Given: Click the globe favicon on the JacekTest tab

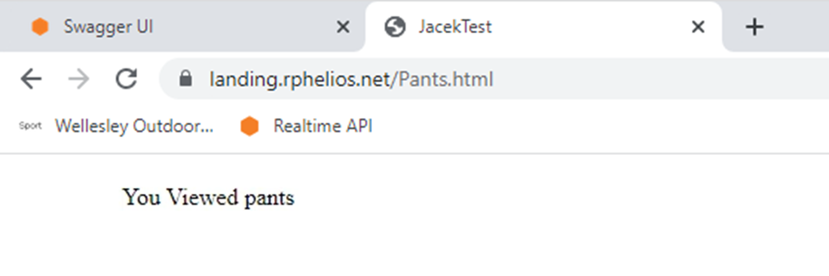Looking at the screenshot, I should pyautogui.click(x=395, y=26).
